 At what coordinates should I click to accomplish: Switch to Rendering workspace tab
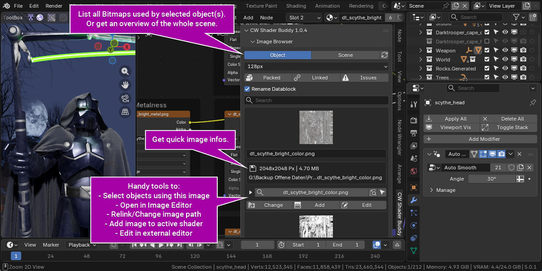pyautogui.click(x=361, y=6)
